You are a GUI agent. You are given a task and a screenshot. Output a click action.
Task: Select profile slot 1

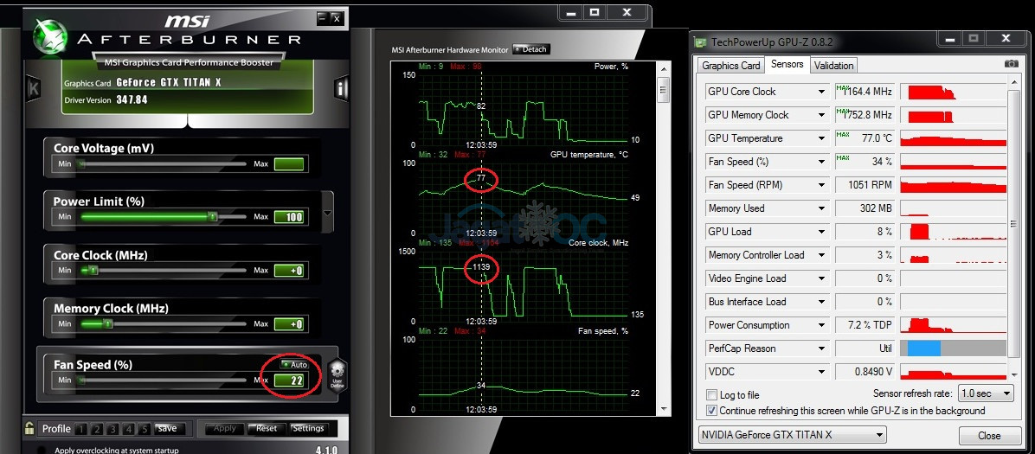point(80,429)
